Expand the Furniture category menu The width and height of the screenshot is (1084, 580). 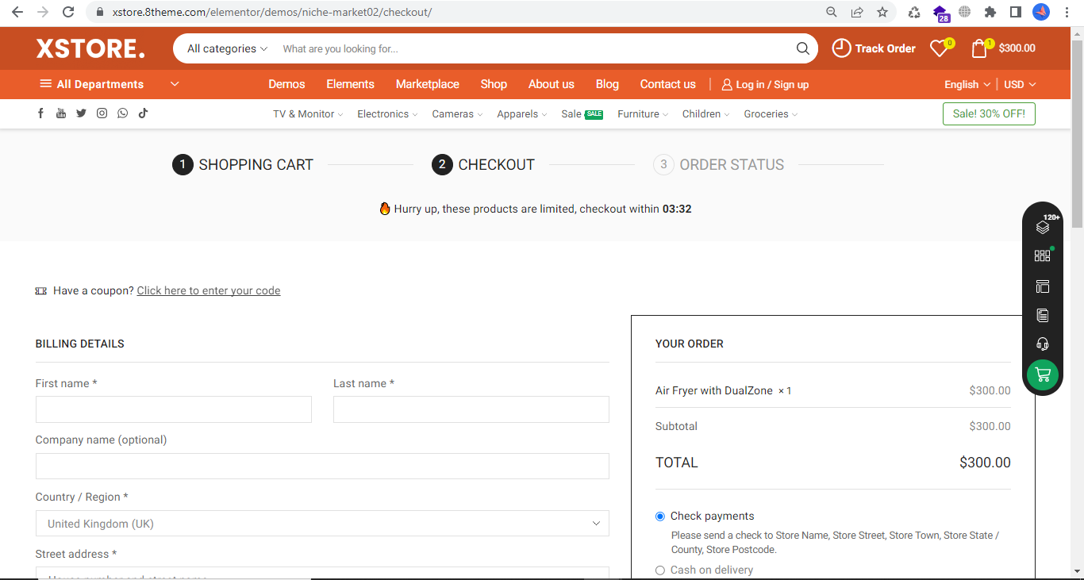pyautogui.click(x=643, y=114)
